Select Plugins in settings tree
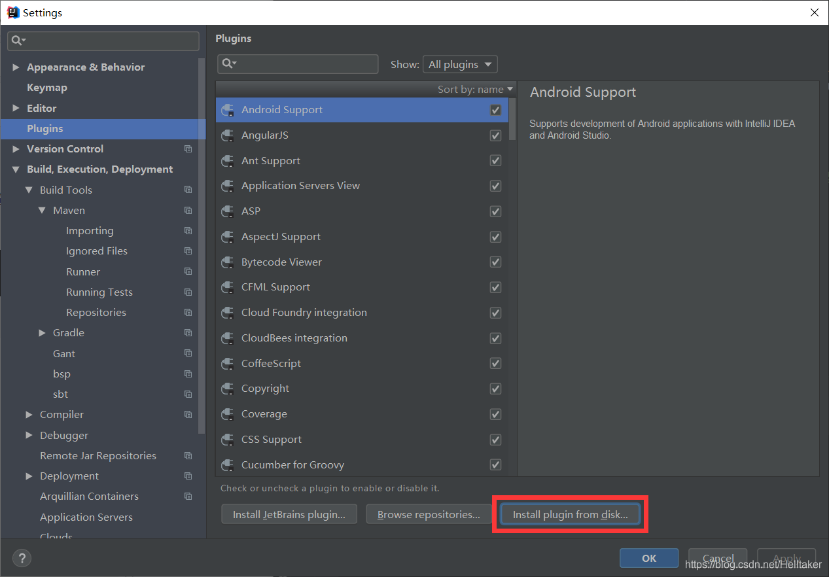This screenshot has height=577, width=829. [x=103, y=129]
